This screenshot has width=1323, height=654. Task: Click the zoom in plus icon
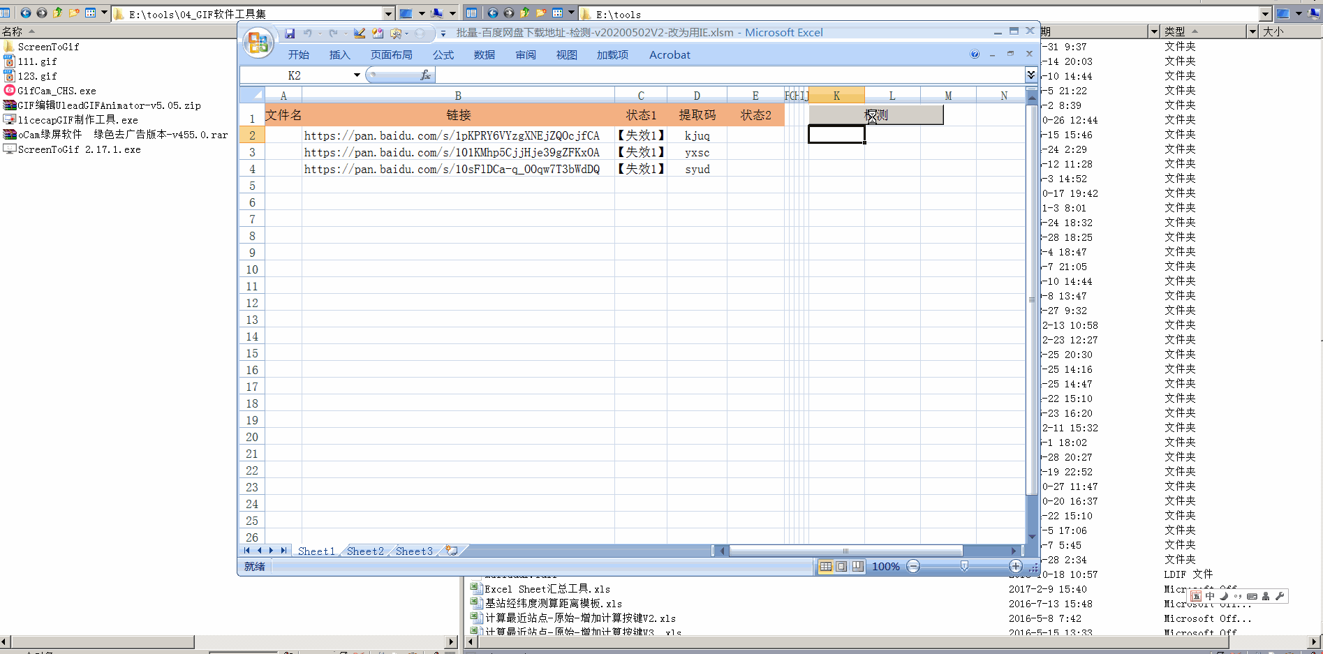pyautogui.click(x=1016, y=566)
